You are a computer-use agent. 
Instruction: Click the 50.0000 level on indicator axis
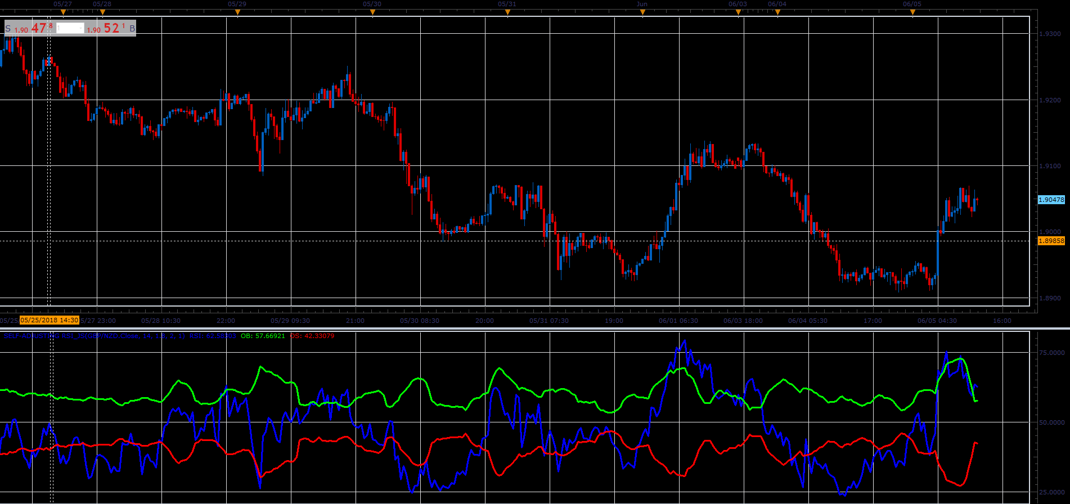(x=1051, y=422)
